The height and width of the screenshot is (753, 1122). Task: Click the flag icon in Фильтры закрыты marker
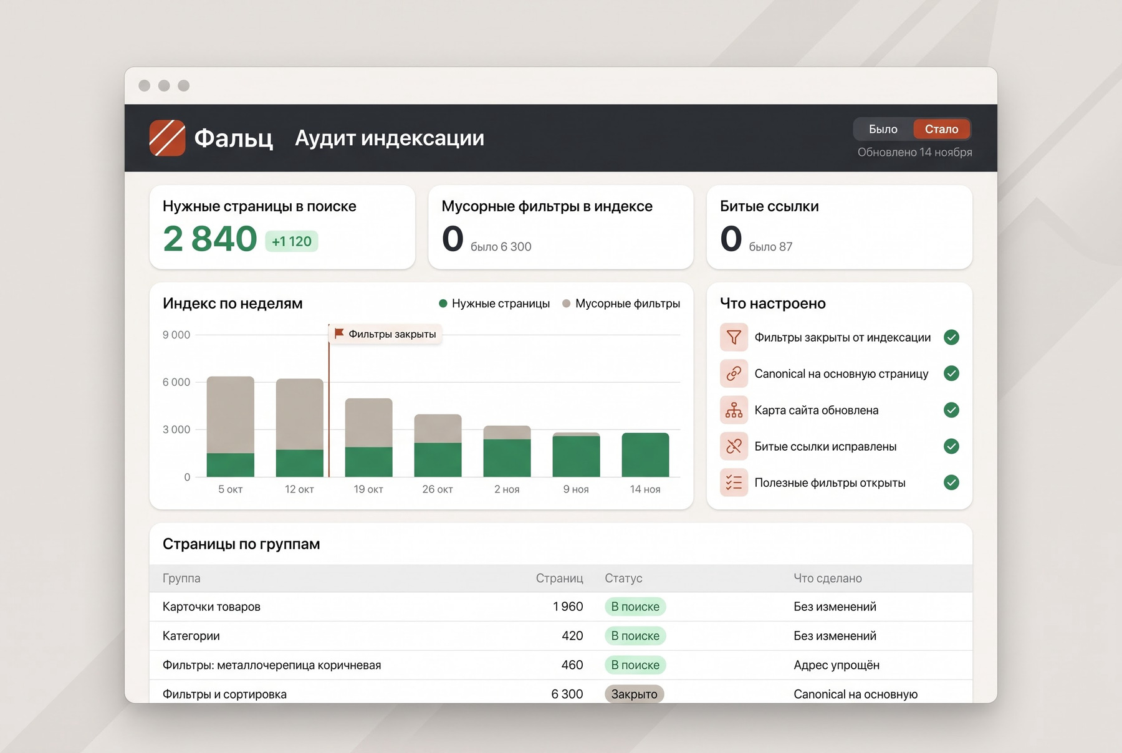point(339,333)
